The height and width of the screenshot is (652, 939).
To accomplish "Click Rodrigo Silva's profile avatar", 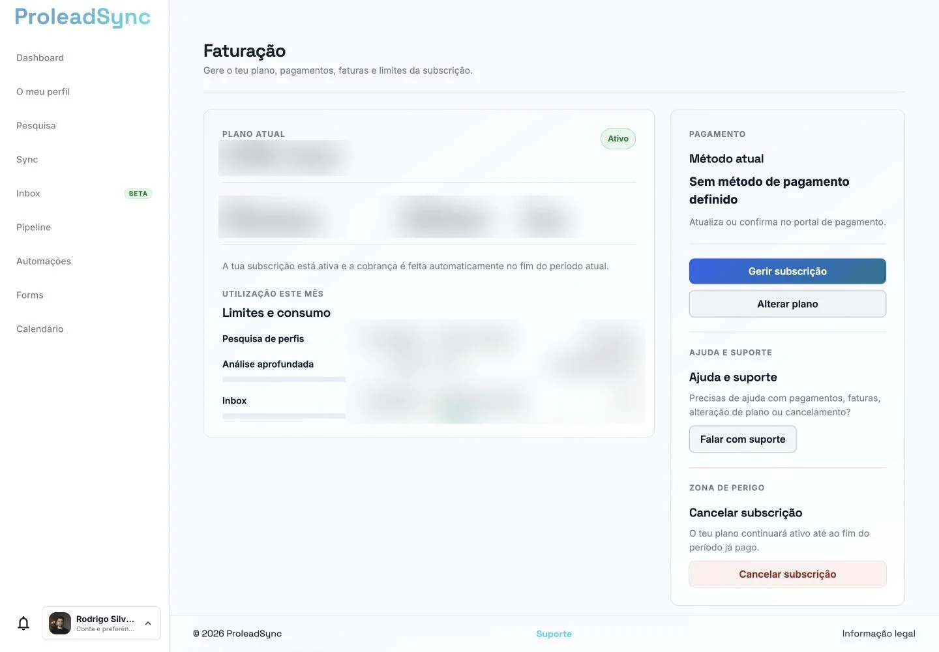I will click(60, 623).
